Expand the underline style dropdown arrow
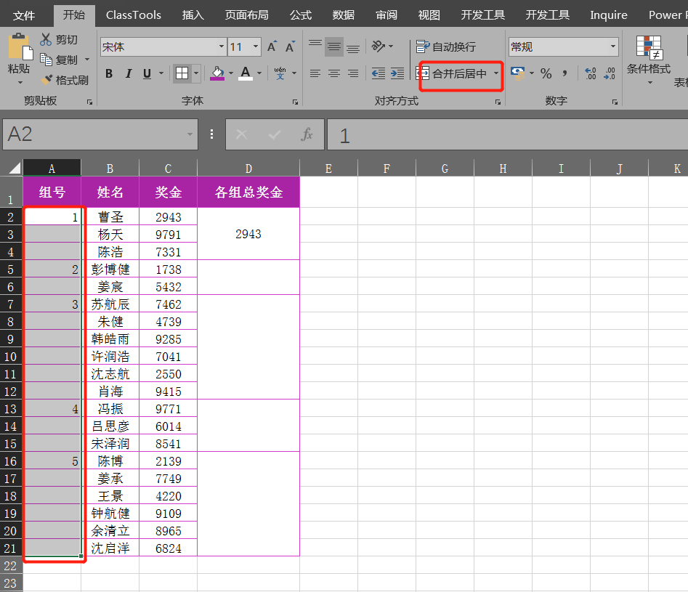This screenshot has width=688, height=592. [161, 73]
